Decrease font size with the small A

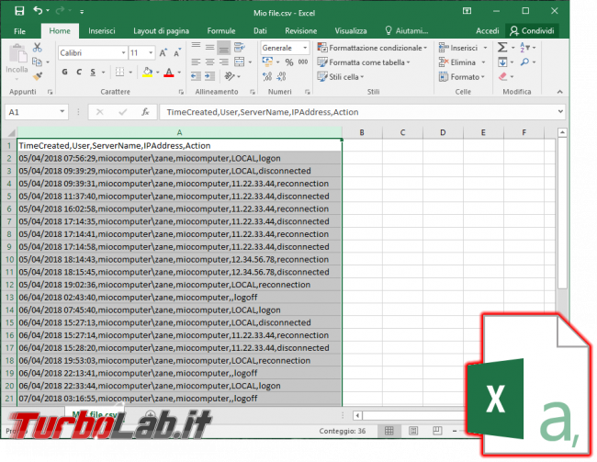tap(176, 53)
